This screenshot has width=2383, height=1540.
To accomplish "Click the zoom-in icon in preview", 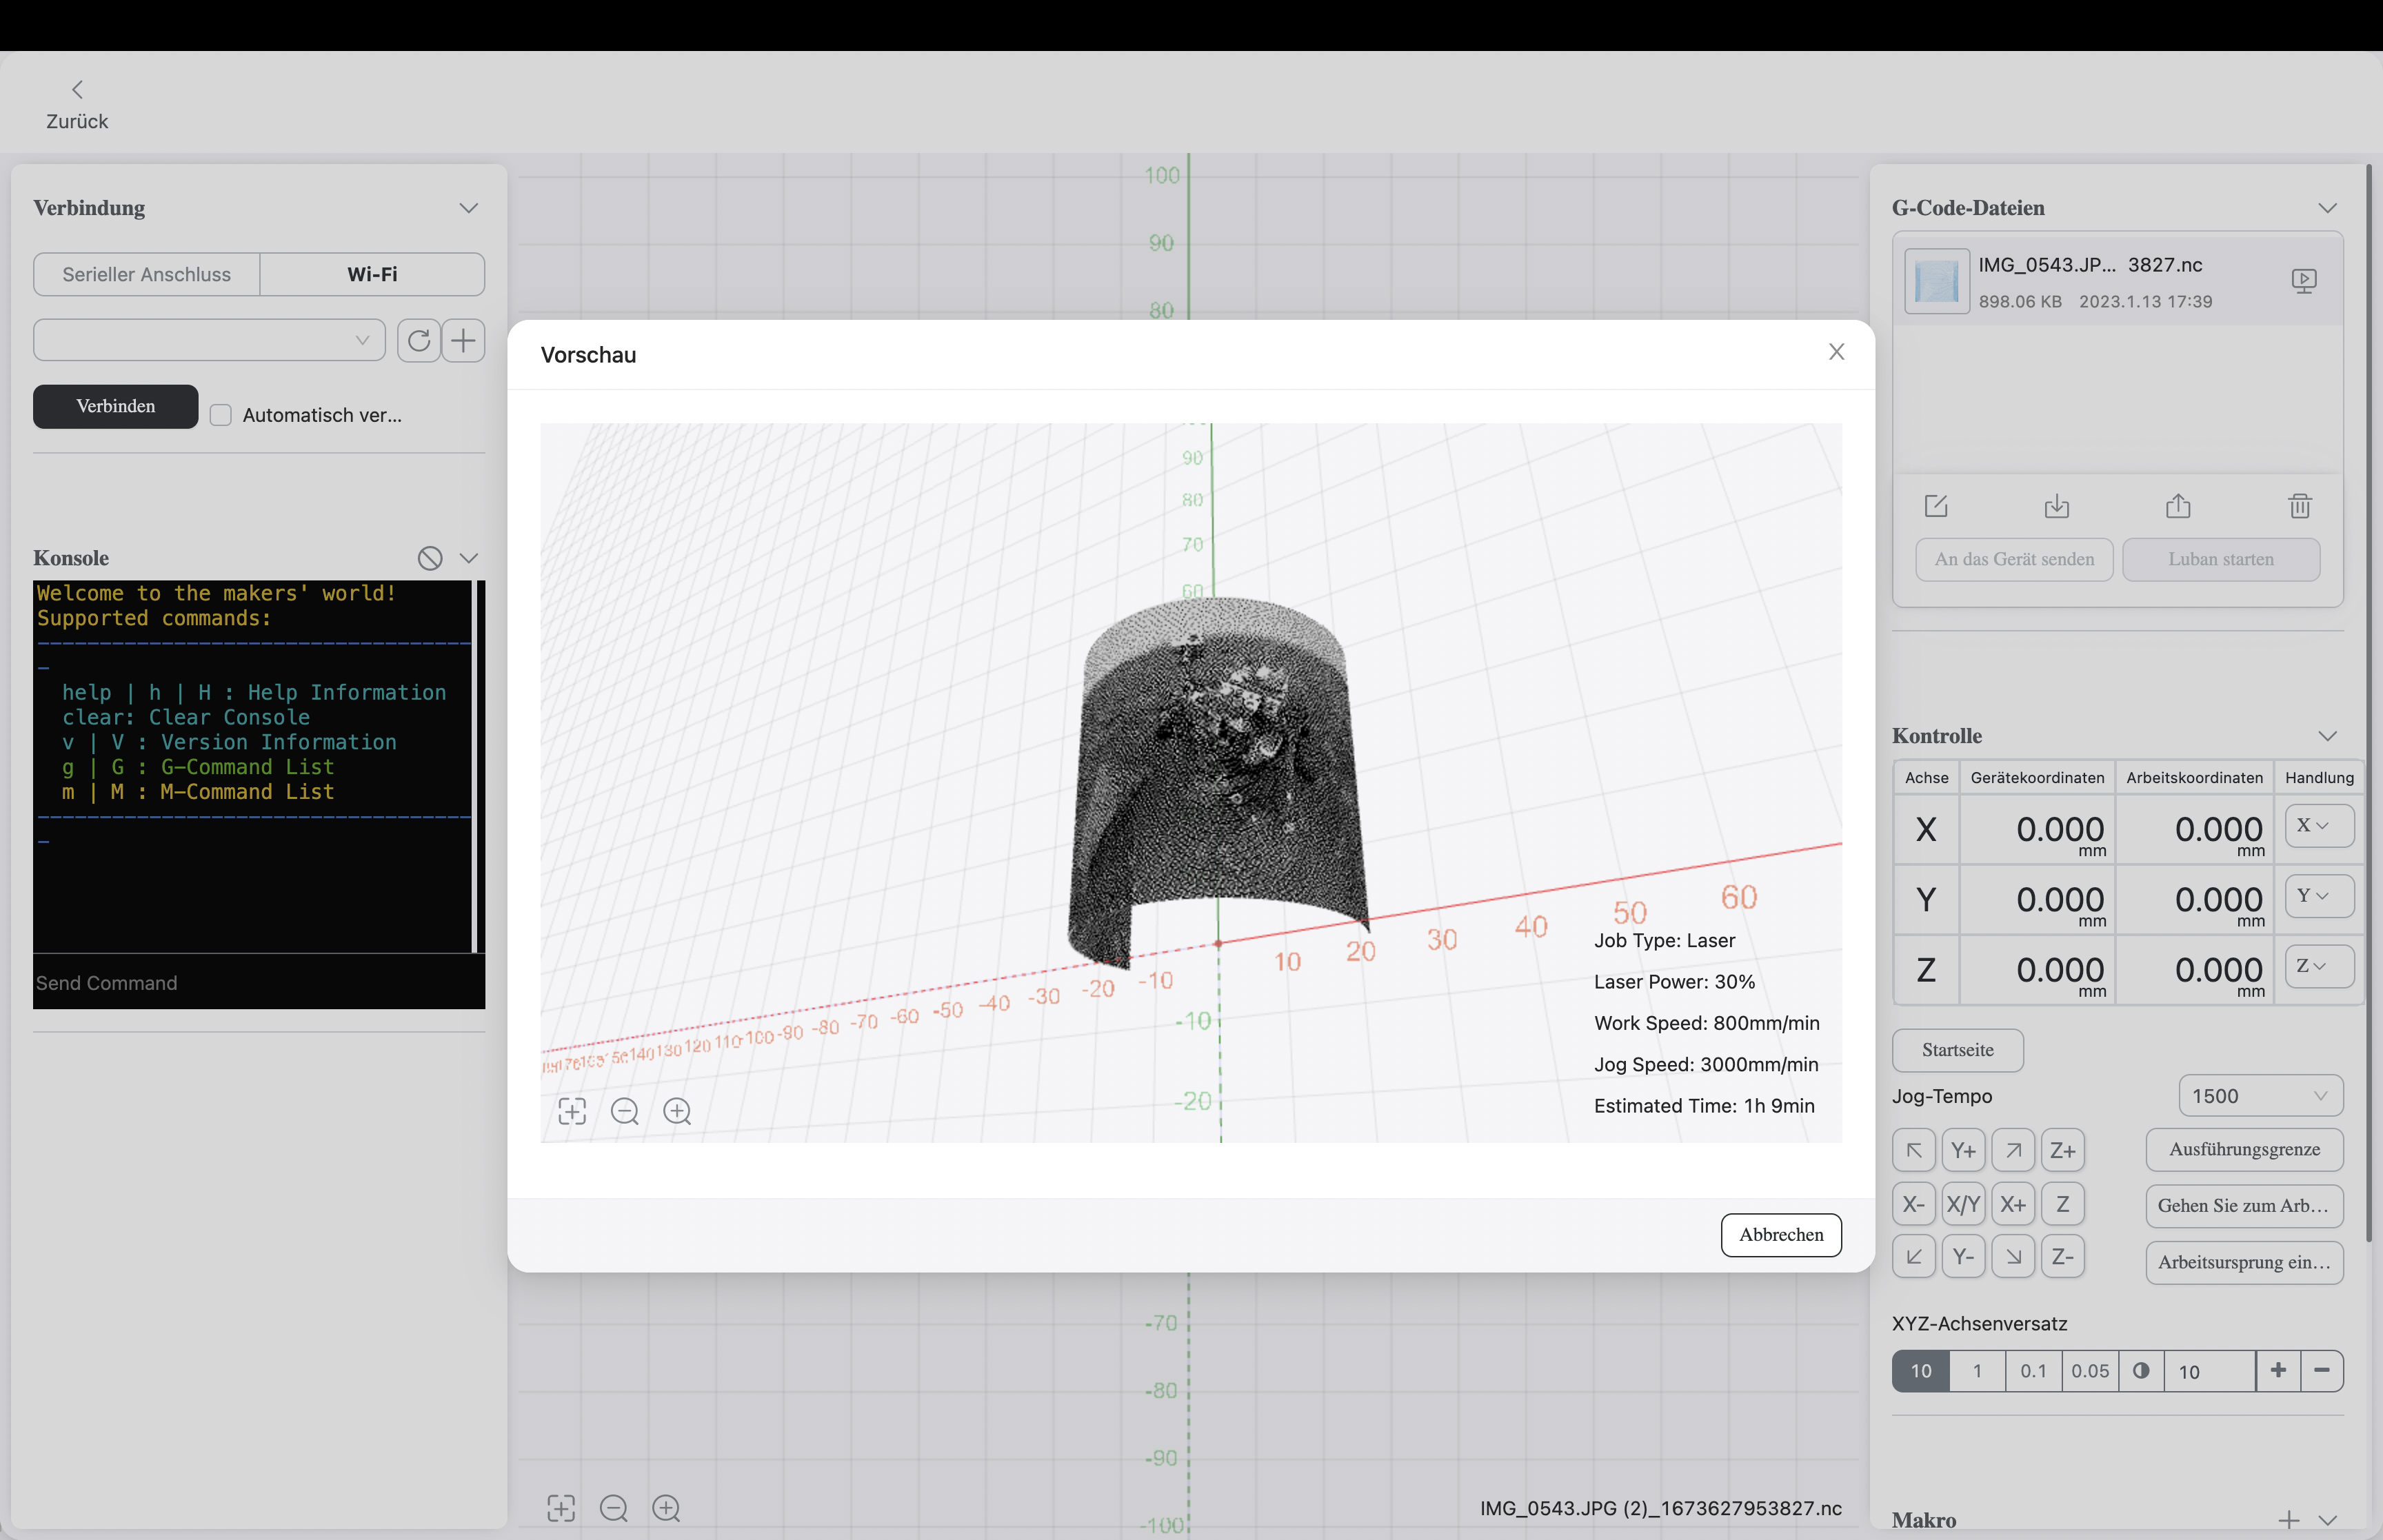I will (677, 1111).
